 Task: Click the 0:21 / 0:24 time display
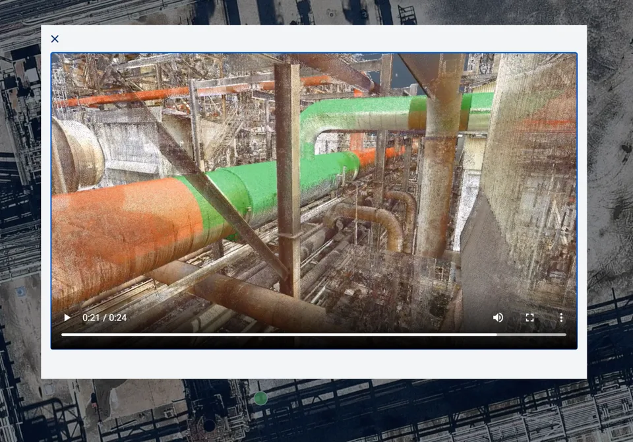[x=105, y=317]
